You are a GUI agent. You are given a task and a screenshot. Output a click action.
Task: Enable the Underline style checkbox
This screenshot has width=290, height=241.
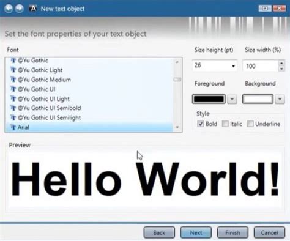(x=250, y=124)
